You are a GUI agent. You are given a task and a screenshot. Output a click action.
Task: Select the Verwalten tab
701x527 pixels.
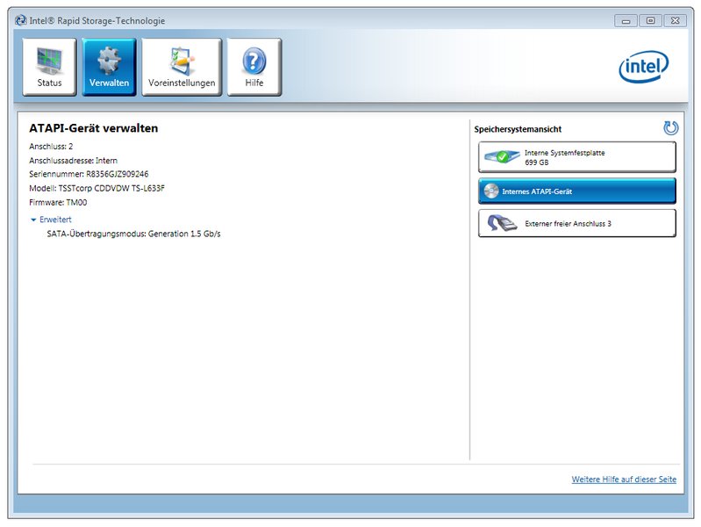pyautogui.click(x=109, y=67)
